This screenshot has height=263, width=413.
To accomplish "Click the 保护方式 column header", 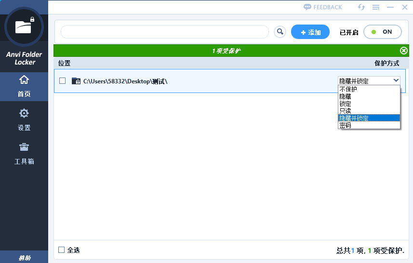I will pyautogui.click(x=387, y=63).
